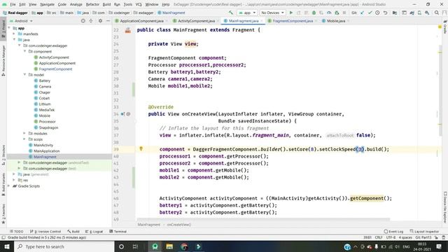448x252 pixels.
Task: Open Task View on the taskbar
Action: 135,246
